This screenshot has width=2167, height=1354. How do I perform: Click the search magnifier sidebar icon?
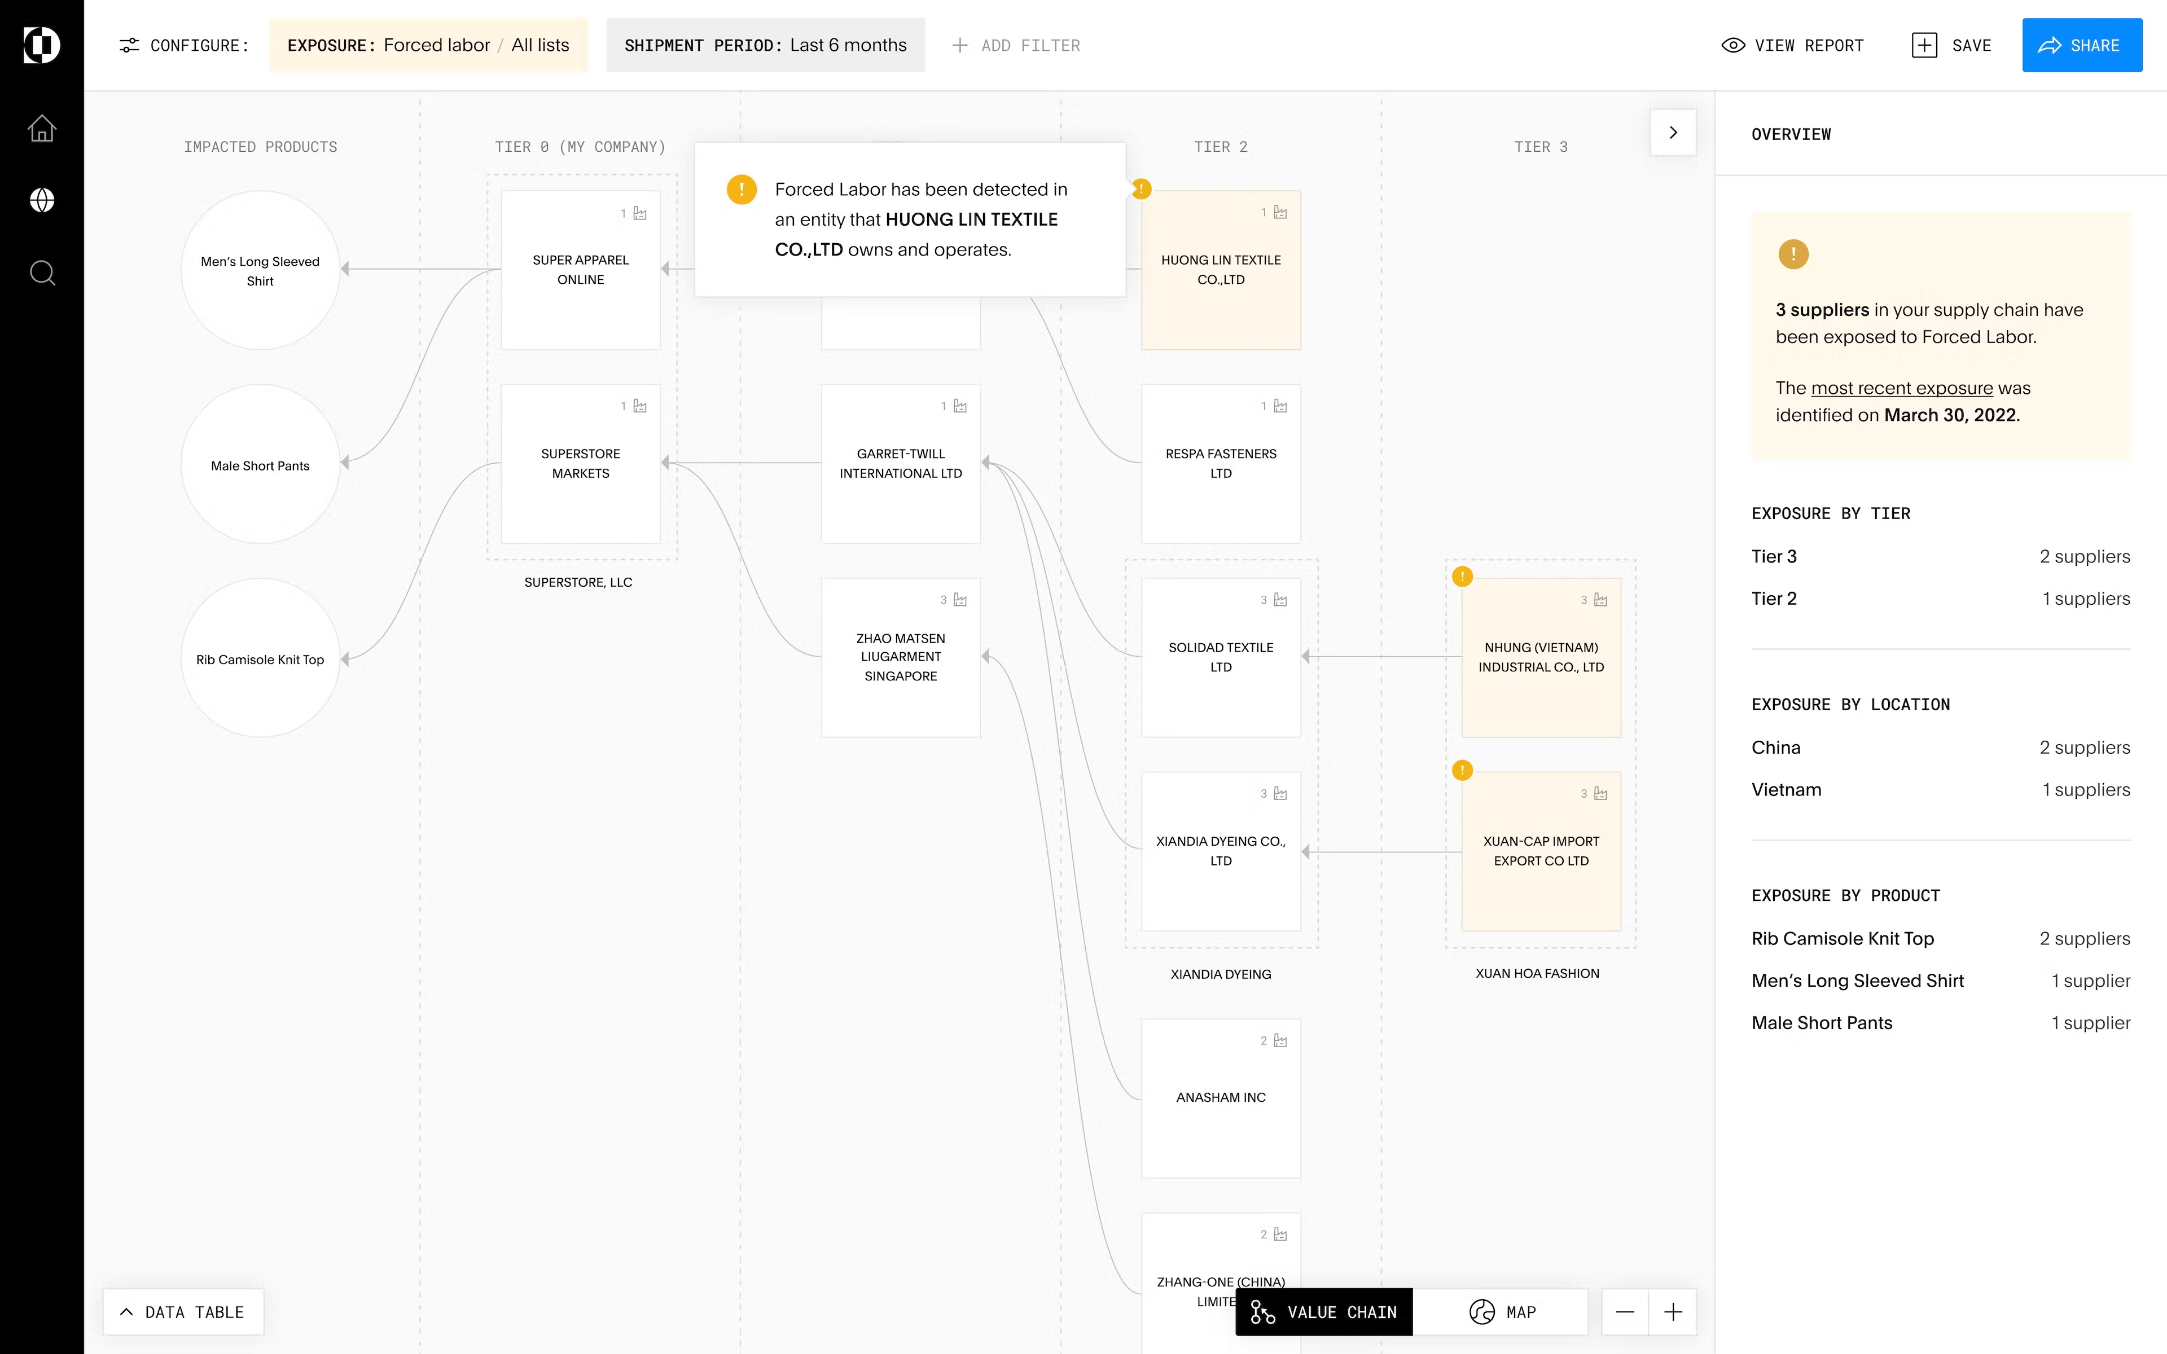click(x=41, y=272)
